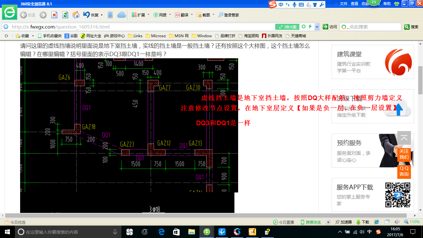
Task: Expand the 收藏 favorites dropdown arrow
Action: coord(33,36)
